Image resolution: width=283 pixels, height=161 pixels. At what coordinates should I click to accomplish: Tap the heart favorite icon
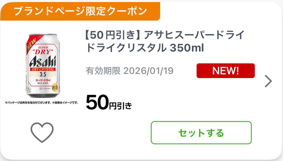(42, 132)
